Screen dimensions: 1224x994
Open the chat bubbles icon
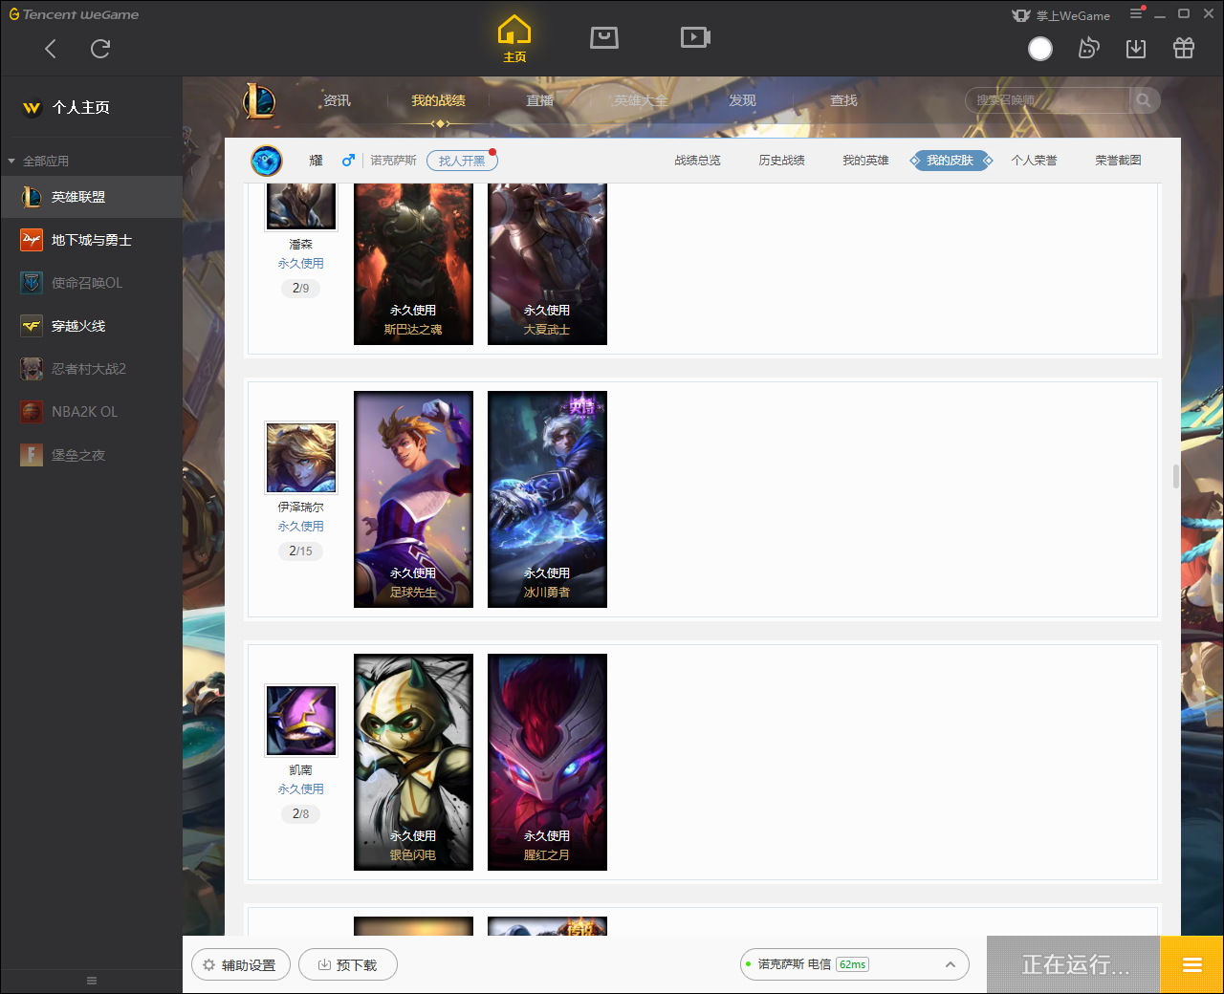pos(1088,49)
